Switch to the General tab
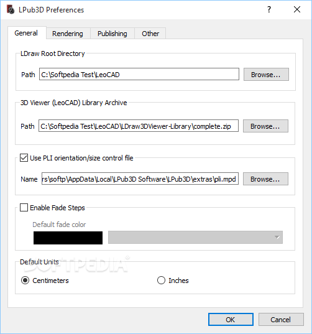 (x=26, y=33)
